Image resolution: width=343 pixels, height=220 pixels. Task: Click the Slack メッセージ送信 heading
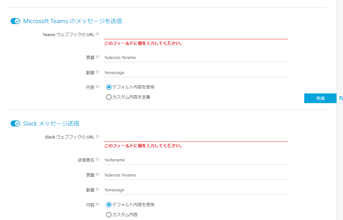(51, 124)
